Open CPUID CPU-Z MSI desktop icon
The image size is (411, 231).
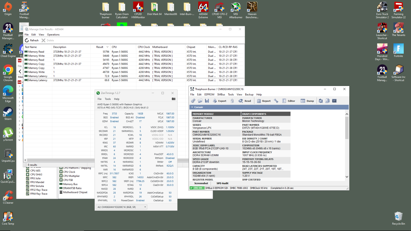click(219, 10)
